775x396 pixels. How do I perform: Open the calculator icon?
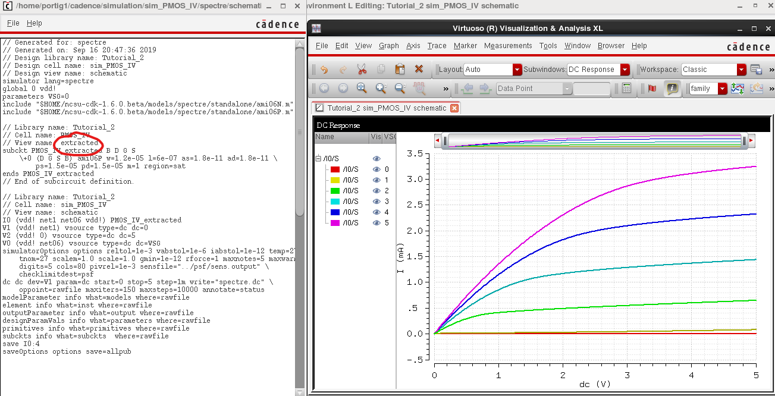point(626,89)
